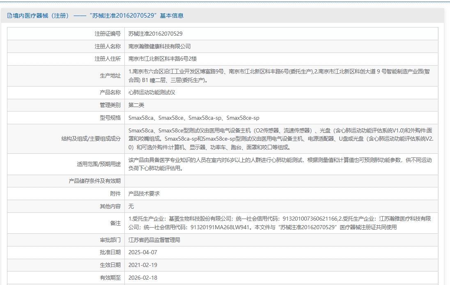The height and width of the screenshot is (285, 450).
Task: Click the 有效期至 label
Action: click(110, 278)
